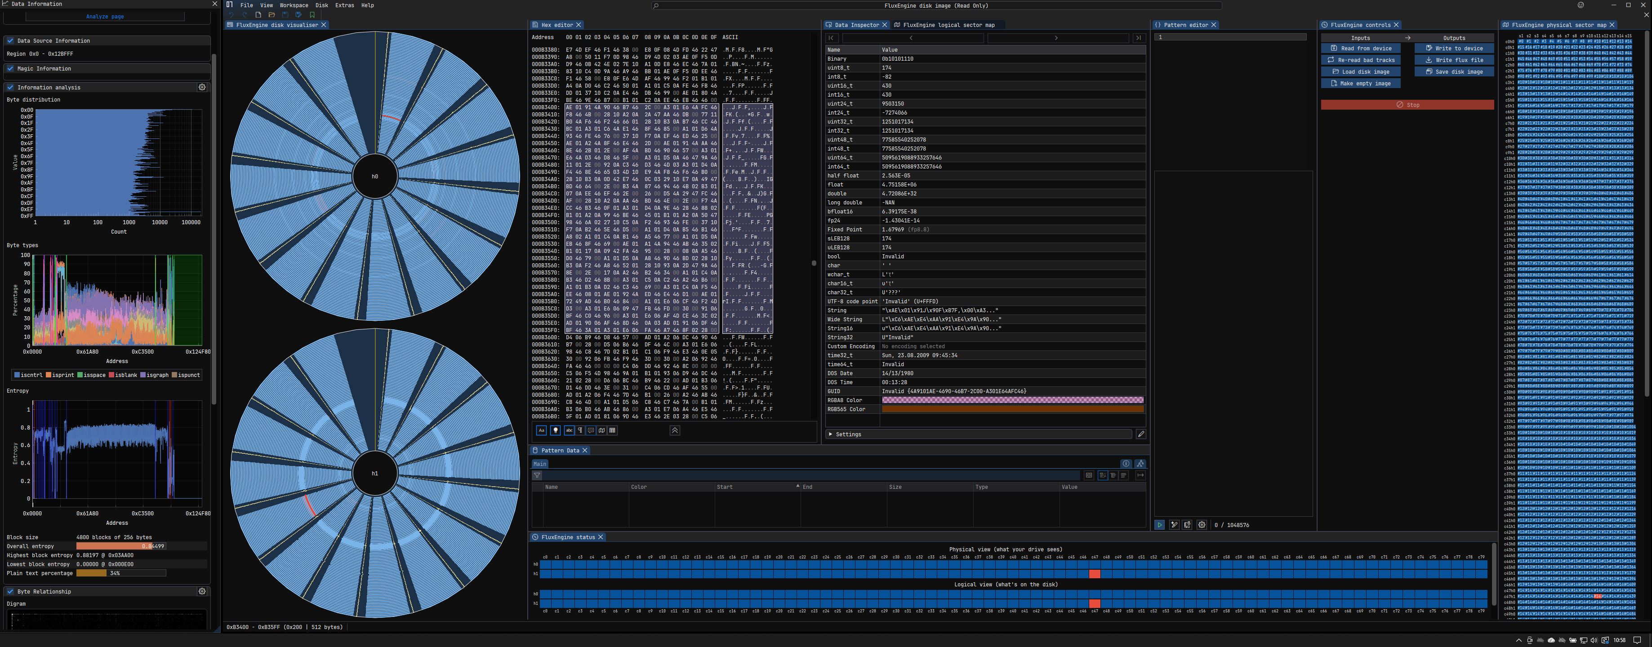Switch to FluxEngine logical sector map tab
The height and width of the screenshot is (647, 1652).
948,25
